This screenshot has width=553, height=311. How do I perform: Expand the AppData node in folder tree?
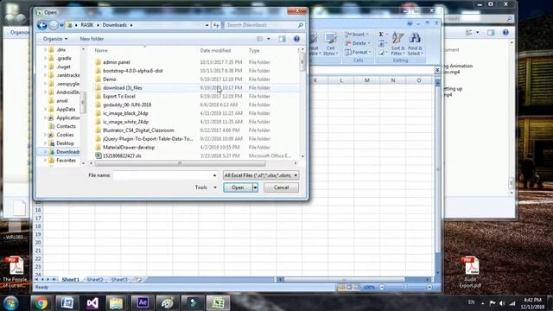[x=45, y=110]
